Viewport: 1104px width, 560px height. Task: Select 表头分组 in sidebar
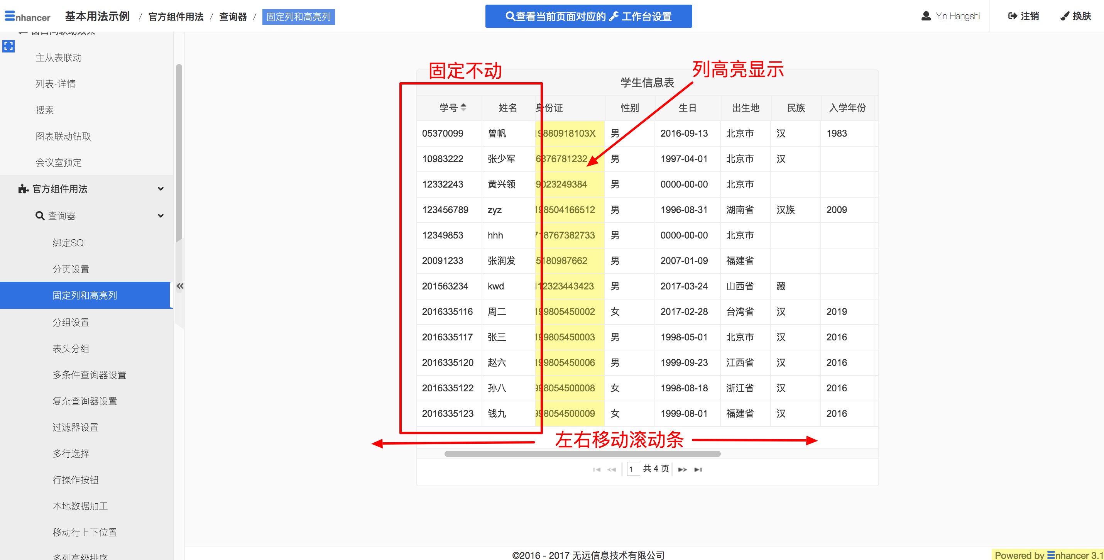(x=71, y=349)
